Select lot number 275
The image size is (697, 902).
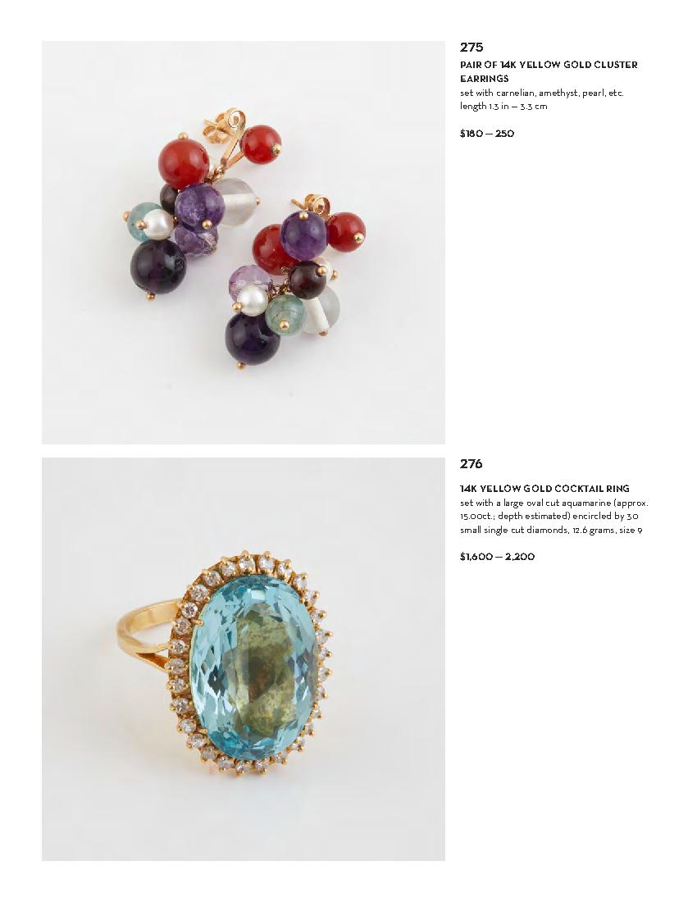click(x=471, y=48)
